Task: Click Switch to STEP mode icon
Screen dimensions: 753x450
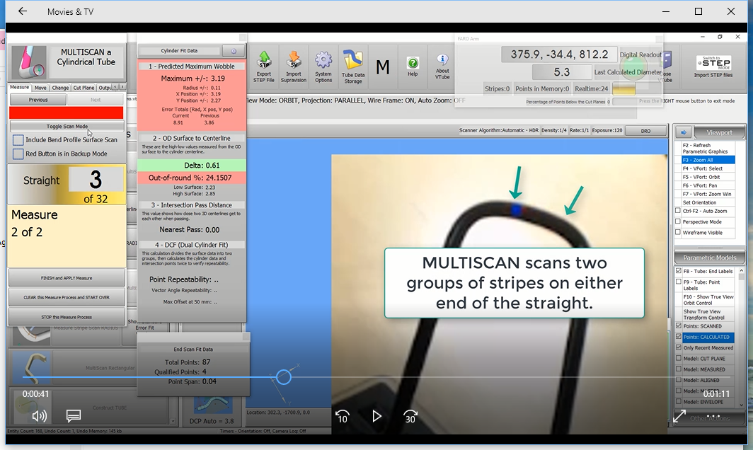Action: click(x=713, y=67)
